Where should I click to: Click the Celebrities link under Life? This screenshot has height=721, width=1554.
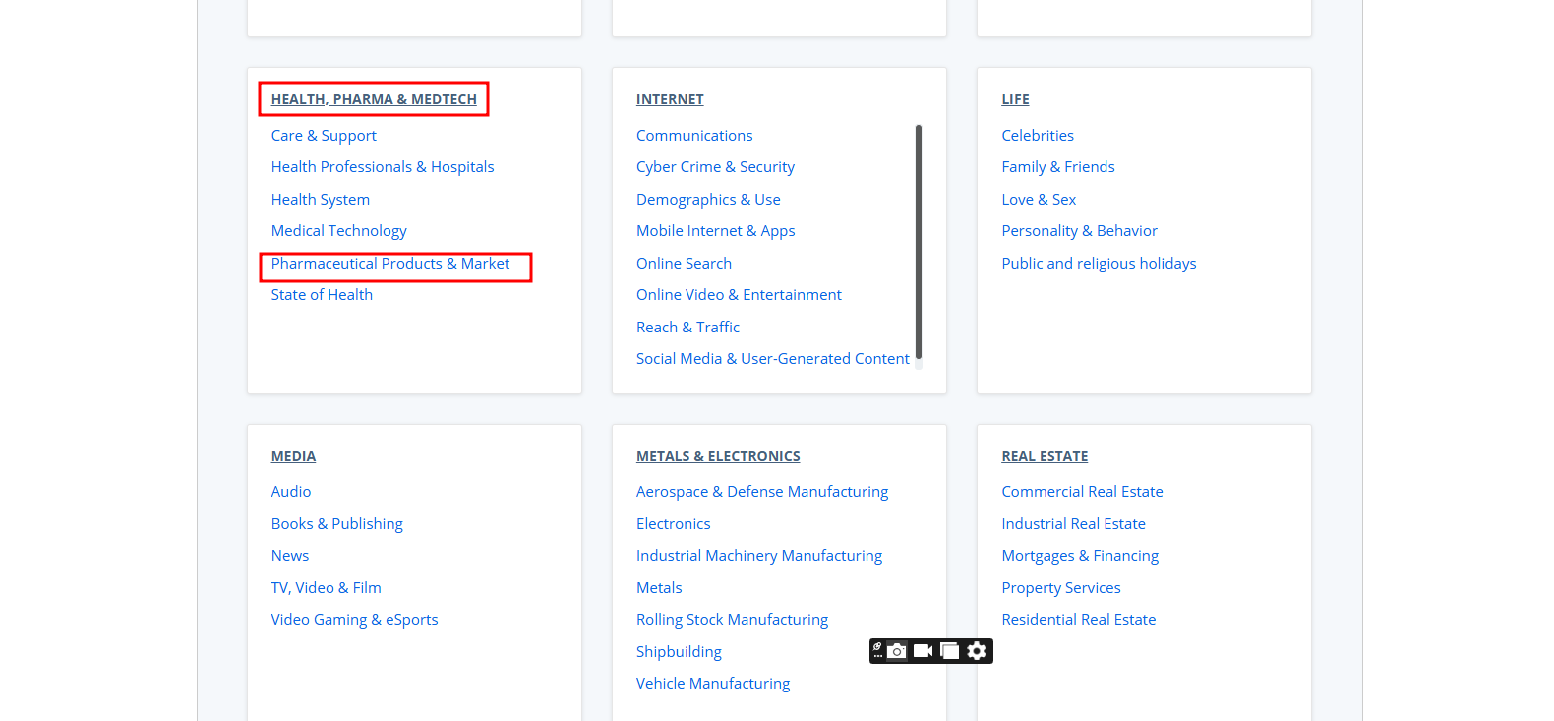pos(1038,136)
